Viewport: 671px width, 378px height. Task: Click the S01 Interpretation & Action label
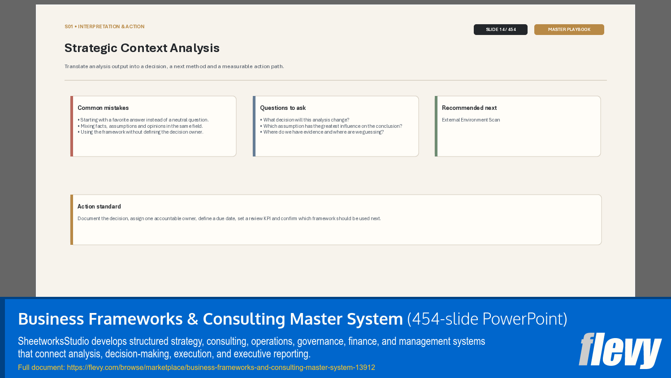(104, 27)
